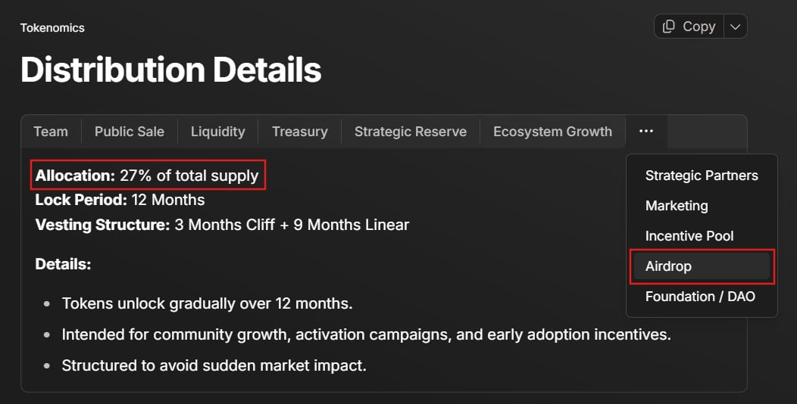Click the Copy button label

click(x=699, y=26)
